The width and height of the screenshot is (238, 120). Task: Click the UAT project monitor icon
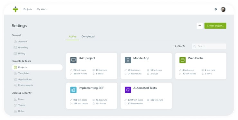coord(73,60)
